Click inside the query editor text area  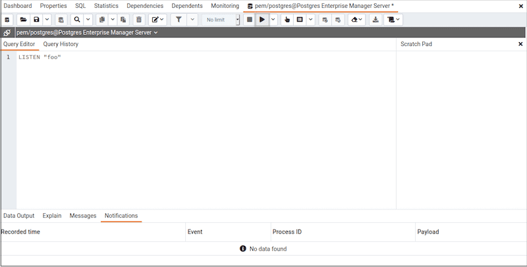tap(198, 132)
